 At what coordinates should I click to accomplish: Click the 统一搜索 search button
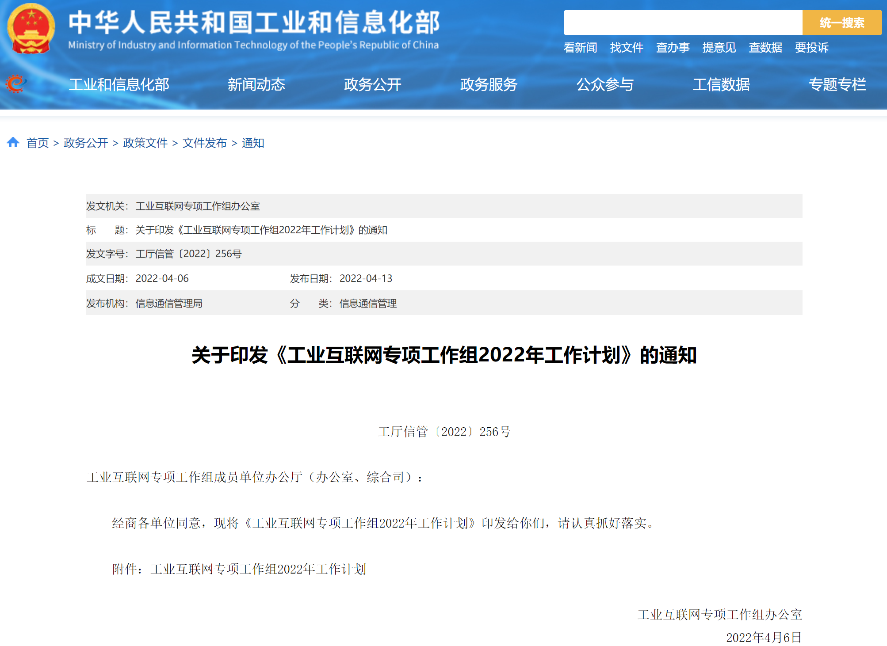pos(841,23)
